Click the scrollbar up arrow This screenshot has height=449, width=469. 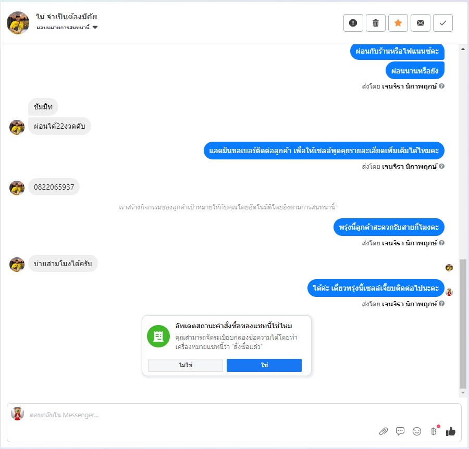[x=463, y=49]
